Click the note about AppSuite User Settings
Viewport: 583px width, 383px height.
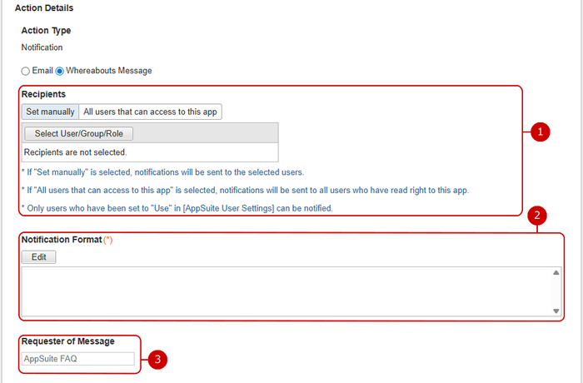click(x=177, y=207)
